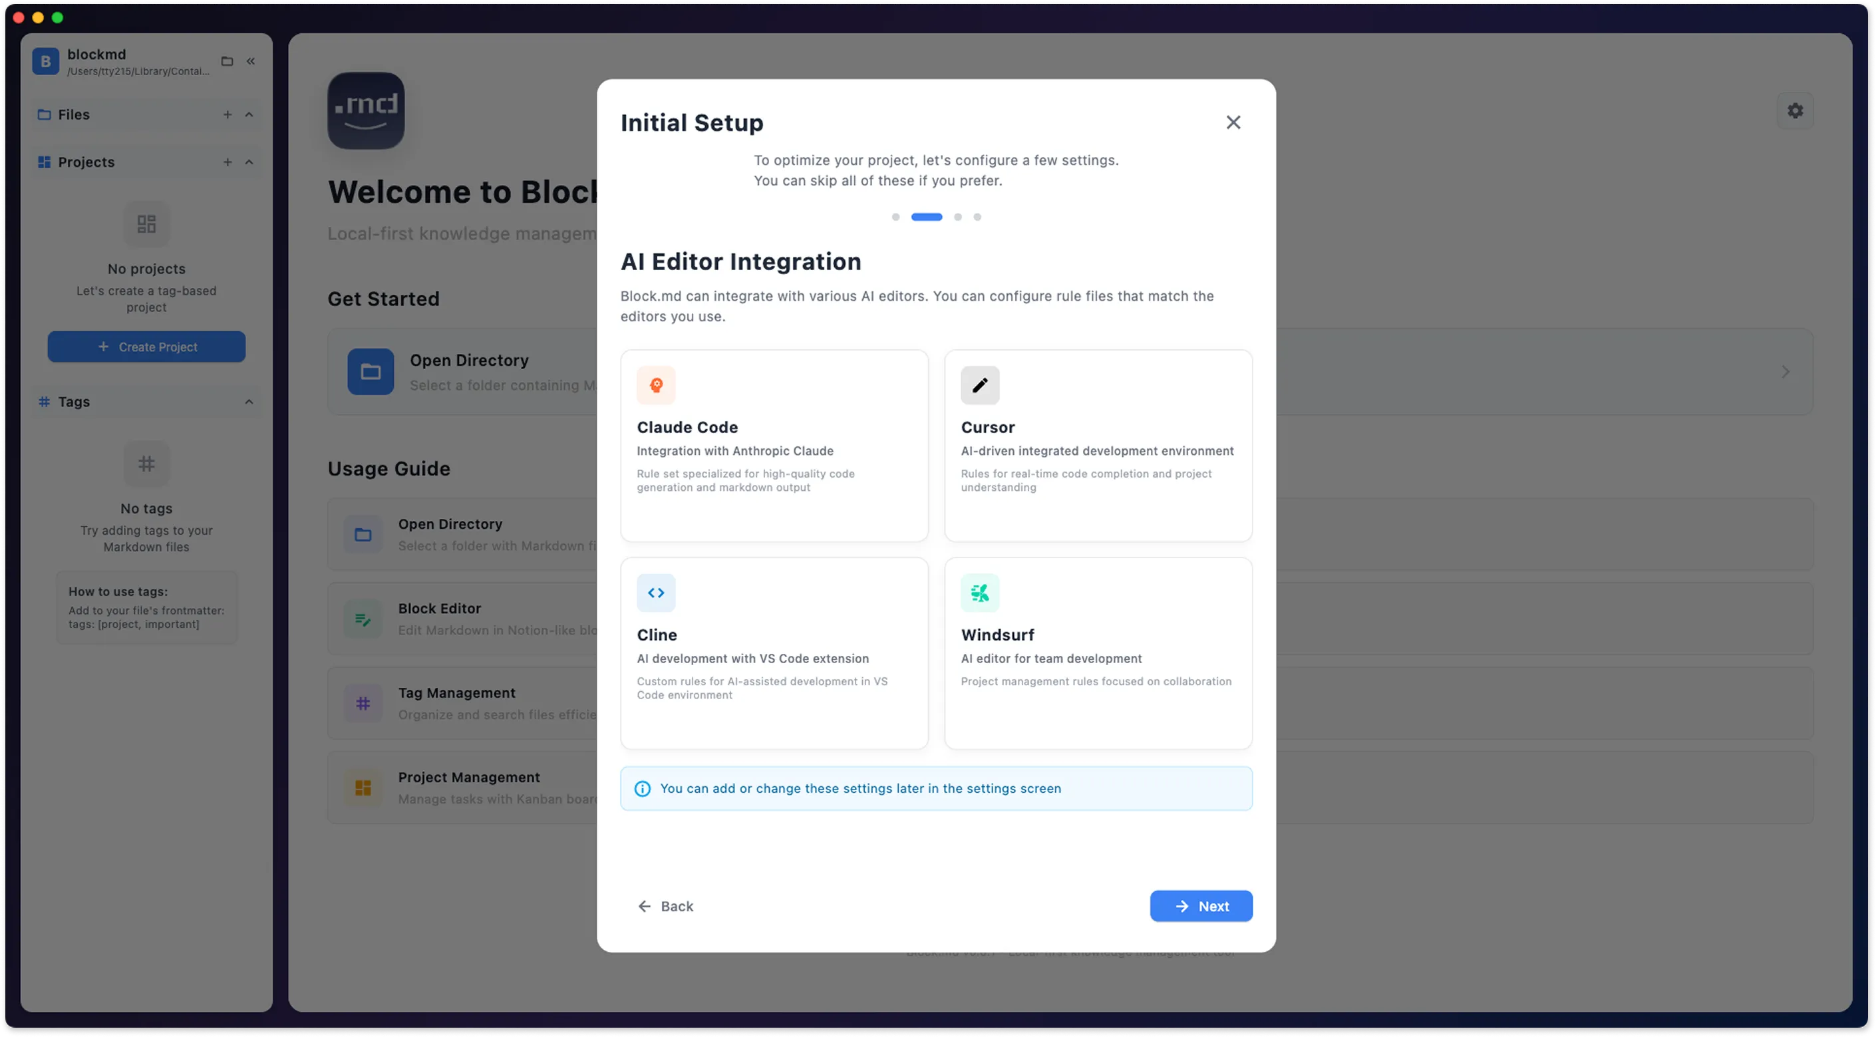Click the empty projects grid icon
1876x1037 pixels.
click(146, 223)
